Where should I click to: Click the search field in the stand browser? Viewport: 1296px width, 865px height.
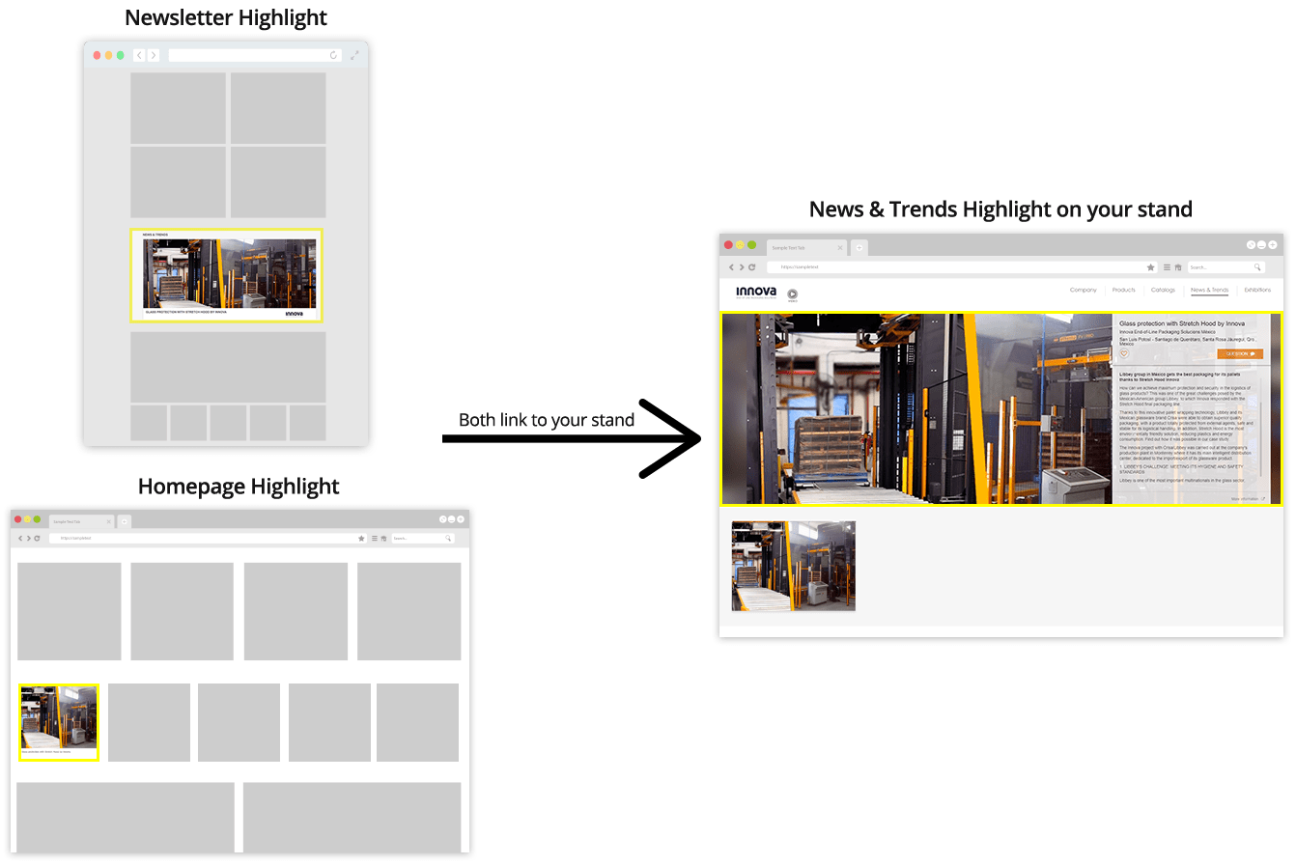coord(1220,267)
